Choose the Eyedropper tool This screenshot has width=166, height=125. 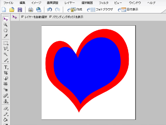6,36
